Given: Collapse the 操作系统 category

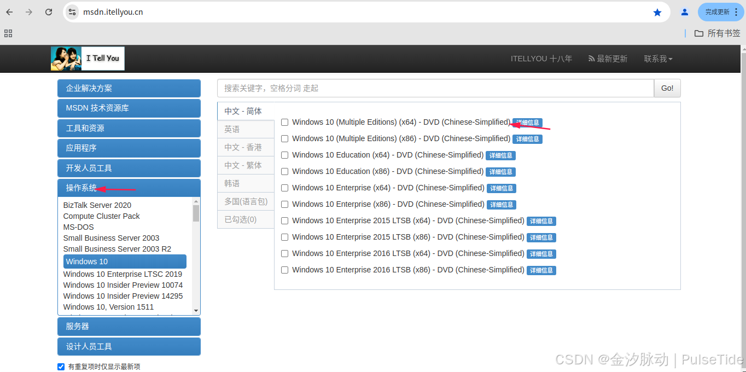Looking at the screenshot, I should pyautogui.click(x=129, y=188).
